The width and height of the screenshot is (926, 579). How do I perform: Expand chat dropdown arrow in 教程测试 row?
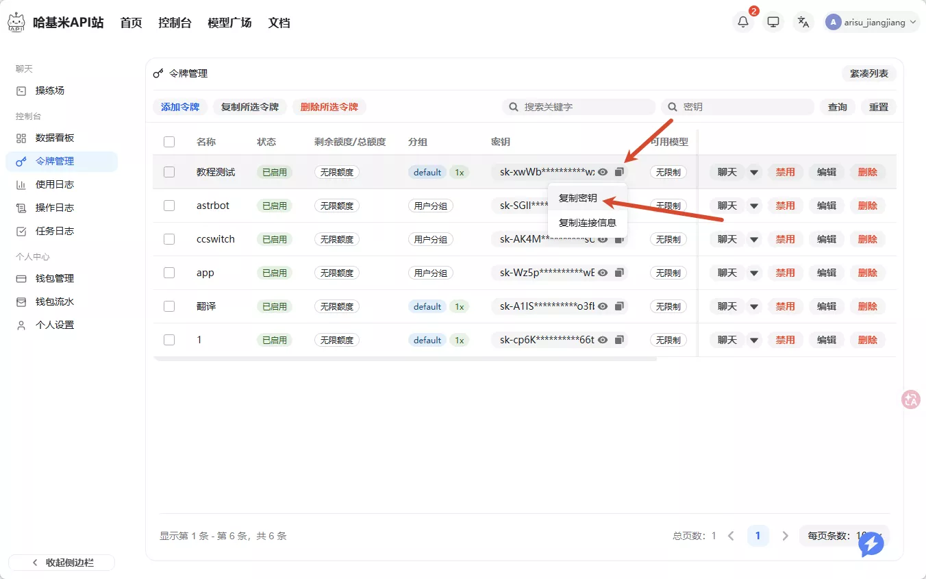[x=754, y=172]
